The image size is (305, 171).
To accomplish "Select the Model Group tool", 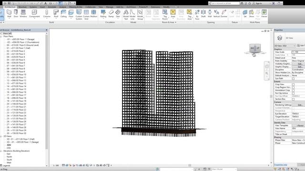I will (x=140, y=15).
